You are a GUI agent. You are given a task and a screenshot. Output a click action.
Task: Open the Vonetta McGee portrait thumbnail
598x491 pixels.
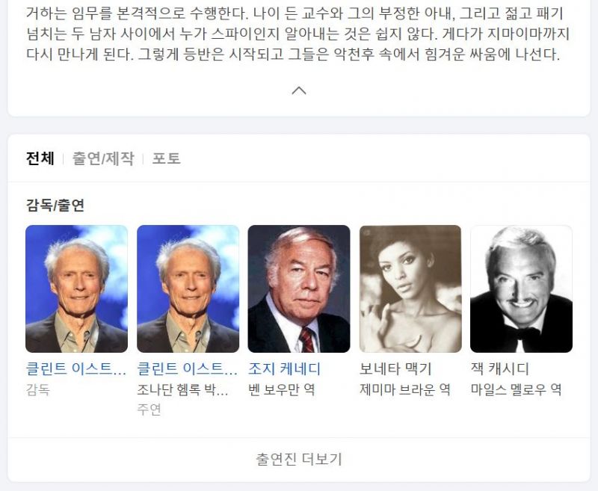tap(410, 288)
